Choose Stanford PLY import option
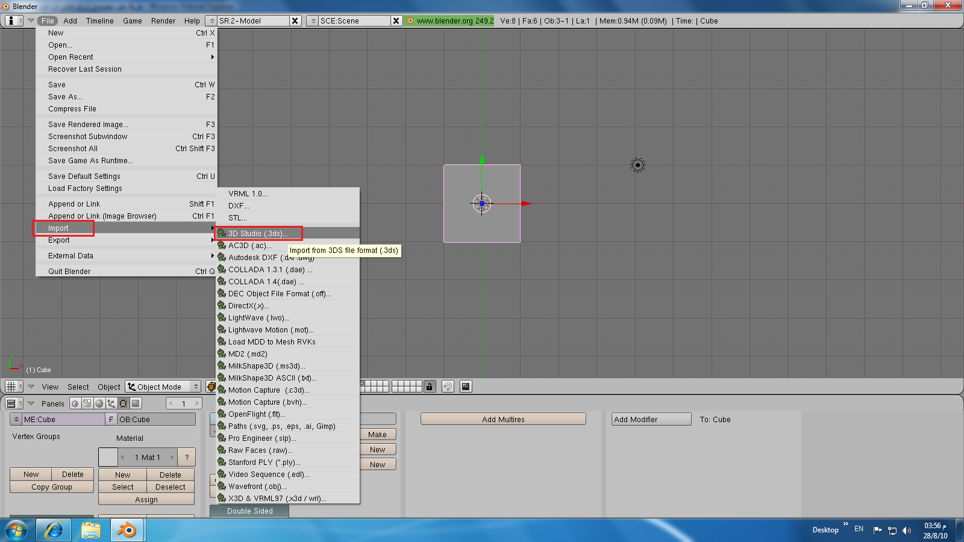964x542 pixels. point(288,463)
